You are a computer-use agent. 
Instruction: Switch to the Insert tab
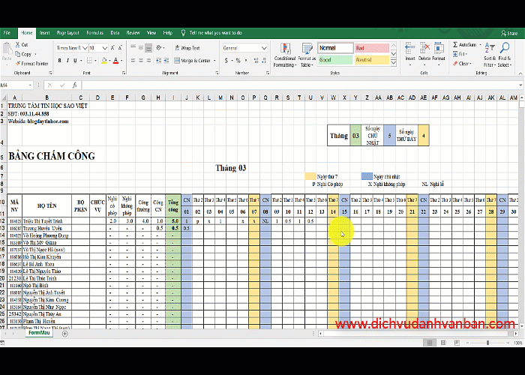click(44, 33)
